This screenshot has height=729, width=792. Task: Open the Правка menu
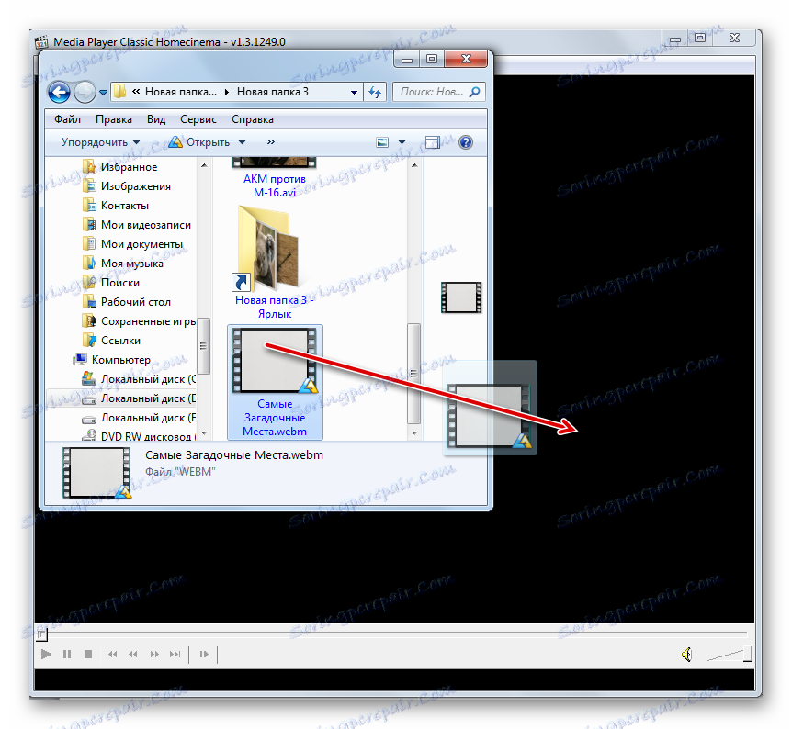[114, 119]
